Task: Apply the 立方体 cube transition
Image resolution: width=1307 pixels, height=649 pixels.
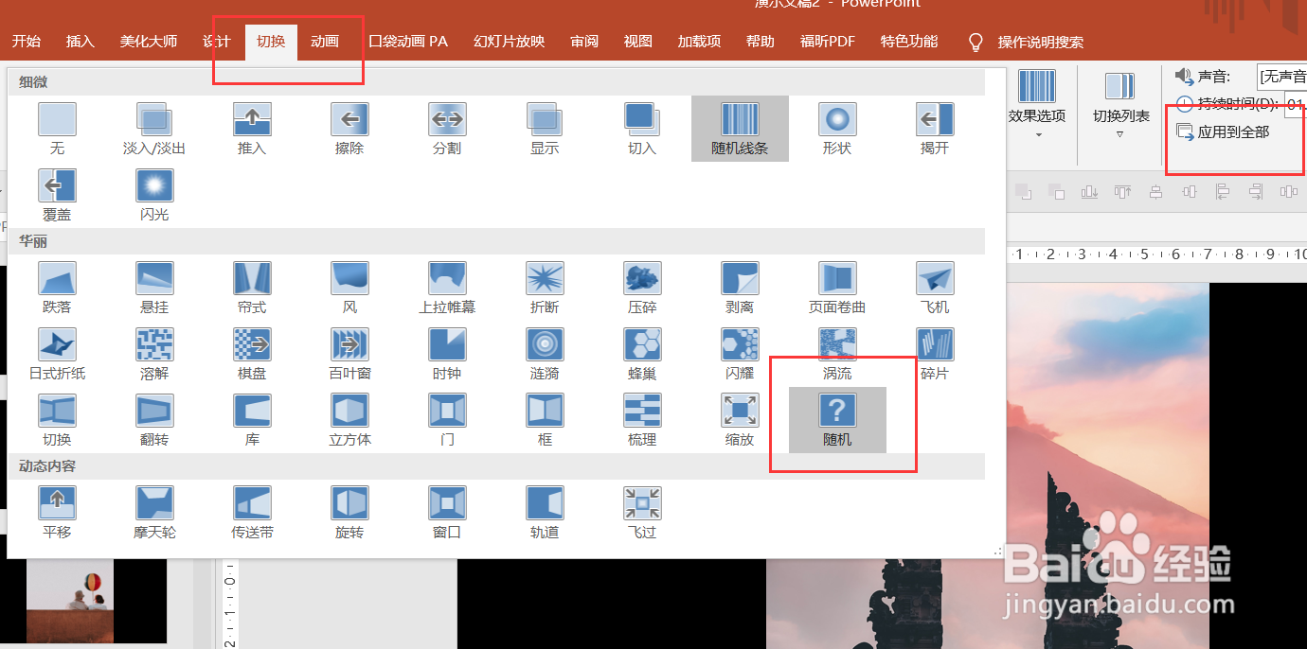Action: [x=349, y=420]
